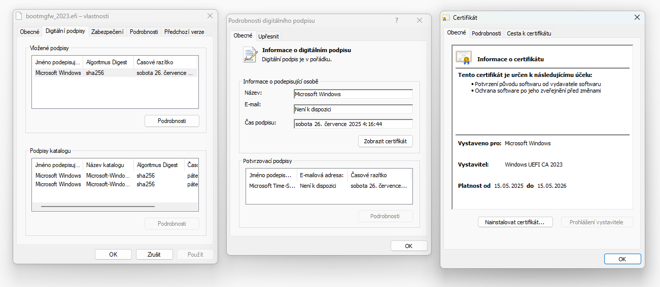The width and height of the screenshot is (660, 287).
Task: Click the file icon in bootmgfw_2023.efi title bar
Action: 20,16
